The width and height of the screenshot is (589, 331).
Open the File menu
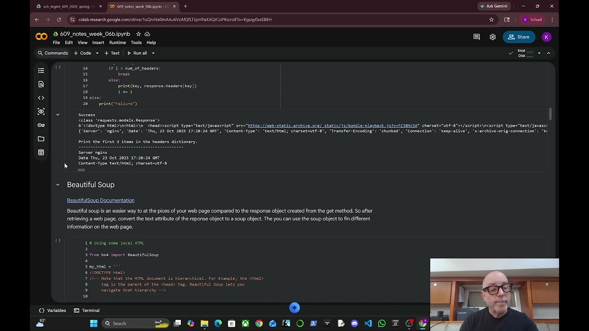tap(56, 42)
